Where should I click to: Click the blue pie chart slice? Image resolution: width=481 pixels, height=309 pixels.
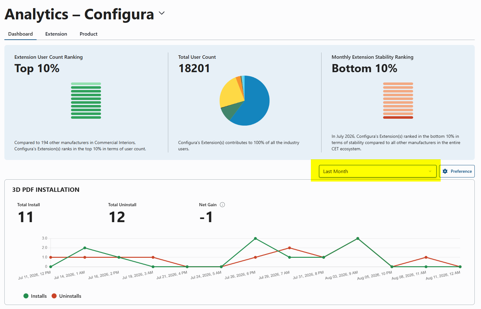point(255,103)
